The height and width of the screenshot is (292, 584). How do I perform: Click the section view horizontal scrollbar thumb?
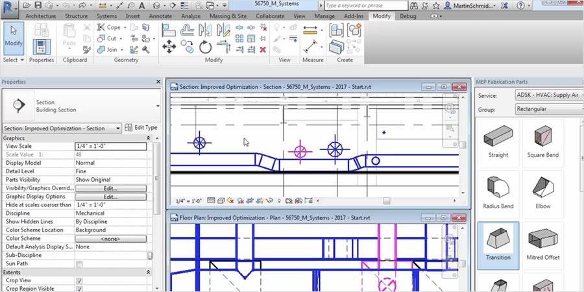(x=387, y=201)
